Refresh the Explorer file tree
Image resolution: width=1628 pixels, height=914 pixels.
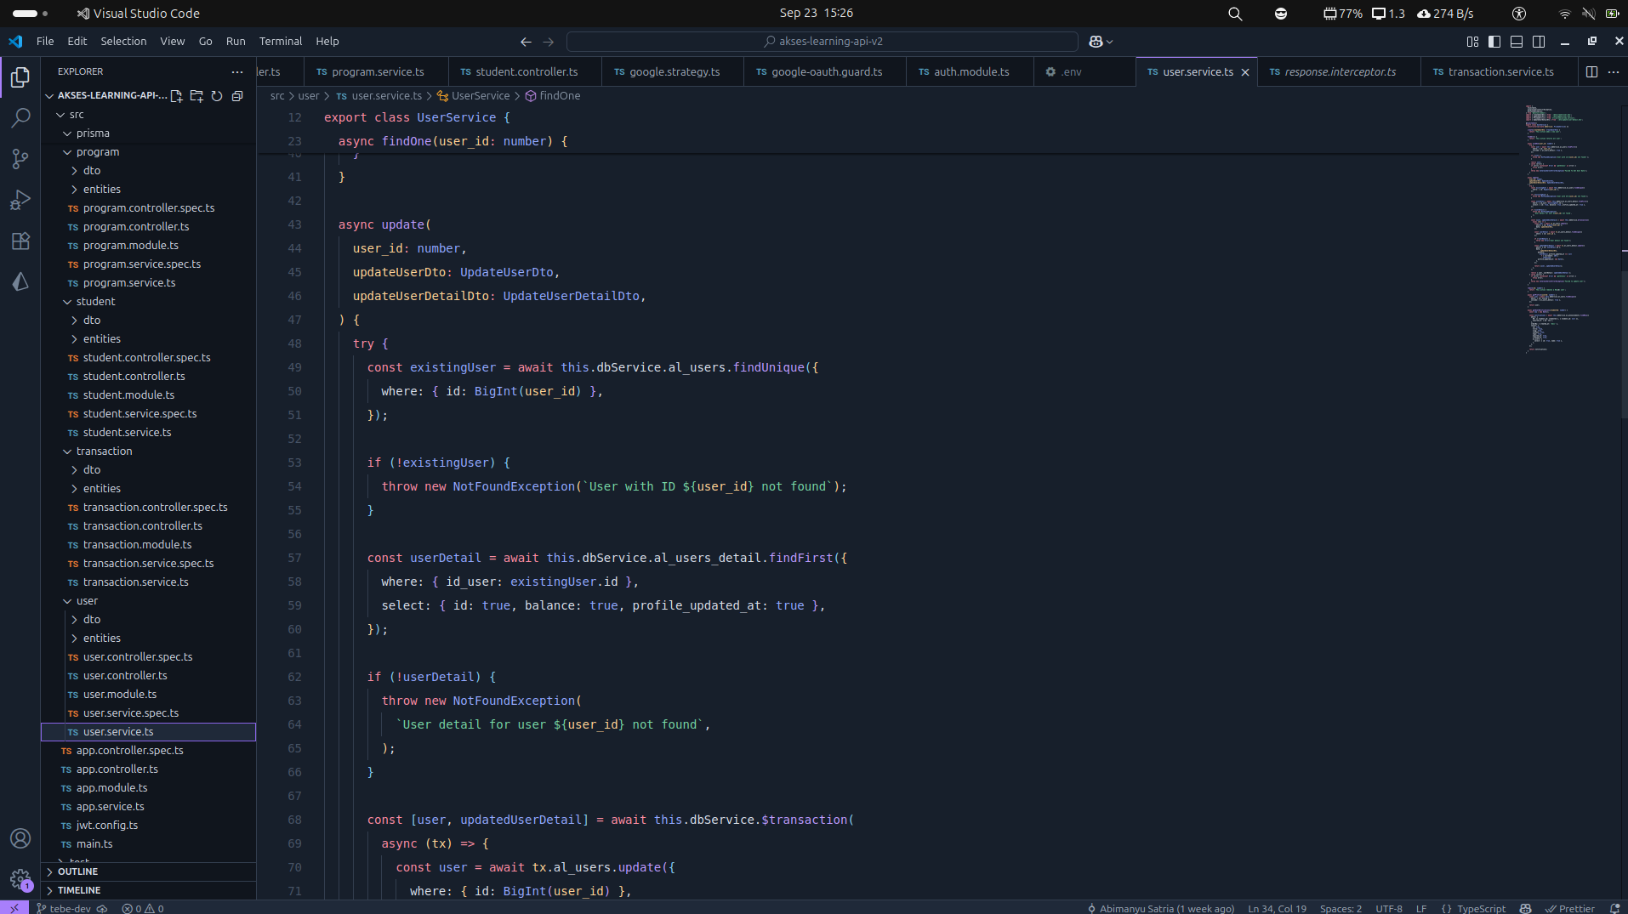click(217, 96)
